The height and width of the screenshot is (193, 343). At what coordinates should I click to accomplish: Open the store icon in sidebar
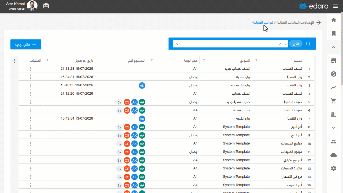[x=334, y=61]
